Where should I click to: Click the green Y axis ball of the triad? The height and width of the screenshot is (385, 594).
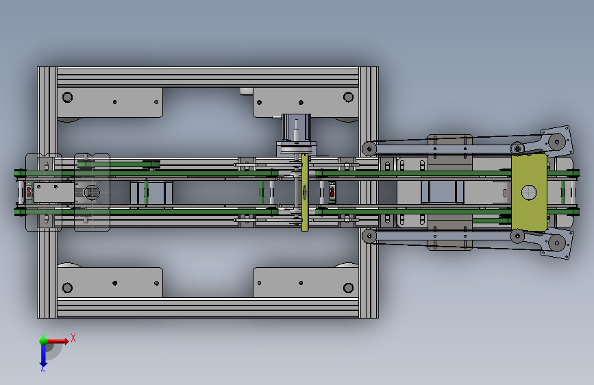click(x=43, y=340)
